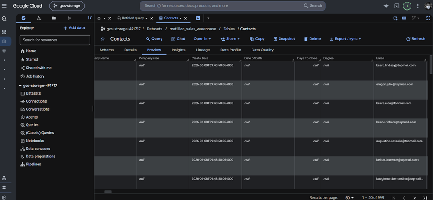Open the three-dot settings and utilities menu
This screenshot has width=433, height=200.
(x=417, y=6)
